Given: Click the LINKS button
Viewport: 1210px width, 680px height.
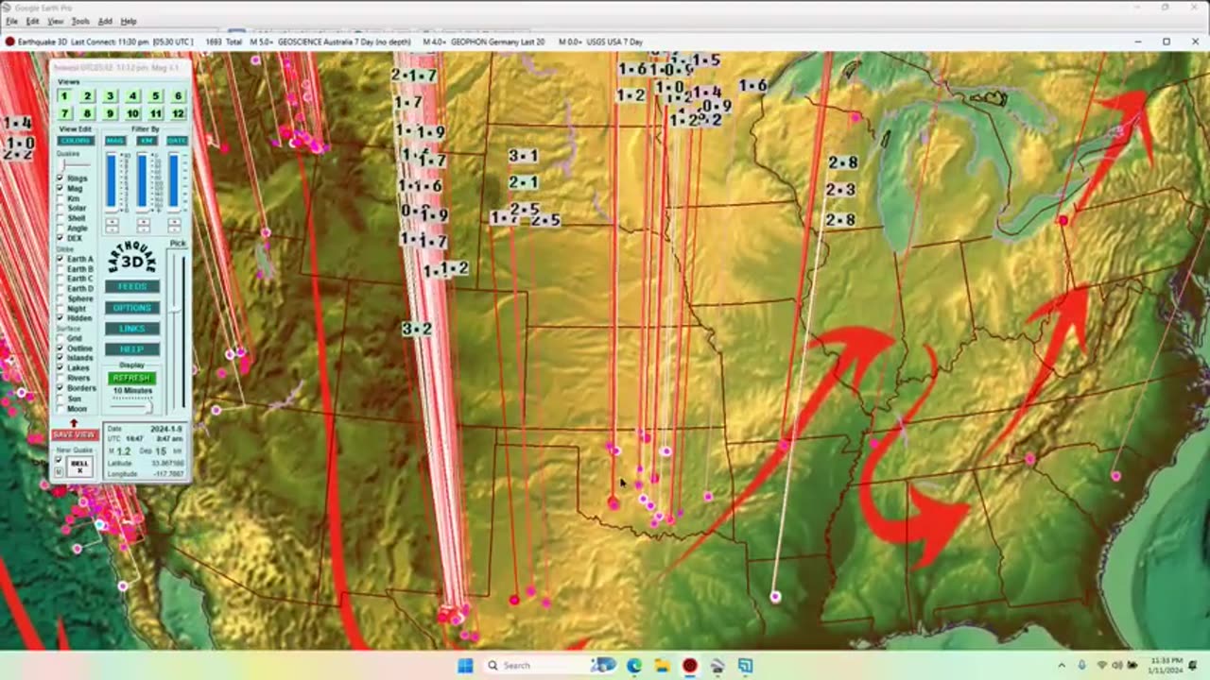Looking at the screenshot, I should coord(132,329).
